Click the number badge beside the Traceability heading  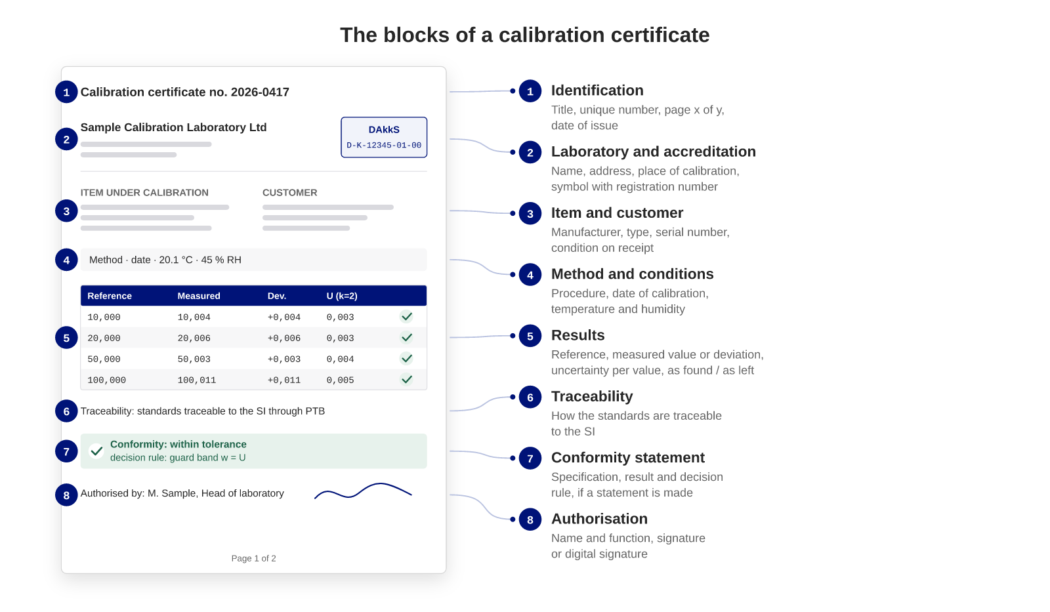pos(530,397)
